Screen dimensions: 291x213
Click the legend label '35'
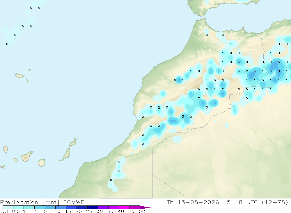coord(110,211)
